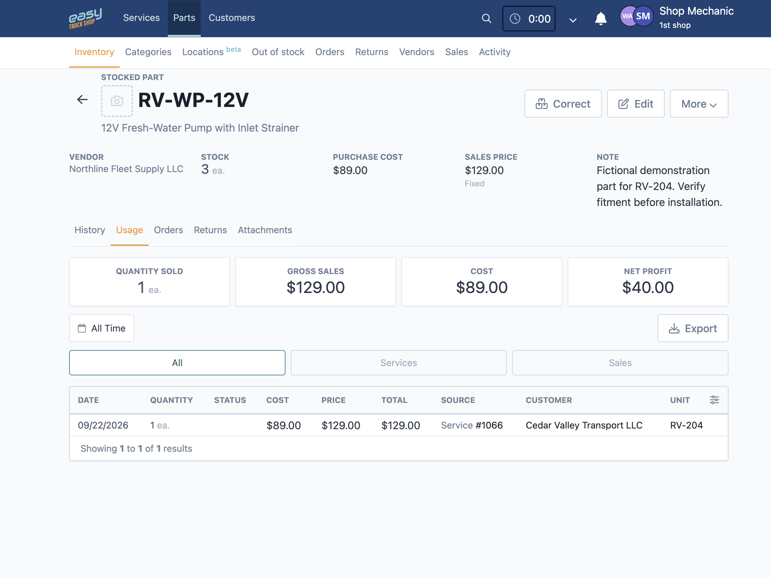Open the All Time date filter
Image resolution: width=771 pixels, height=578 pixels.
101,328
